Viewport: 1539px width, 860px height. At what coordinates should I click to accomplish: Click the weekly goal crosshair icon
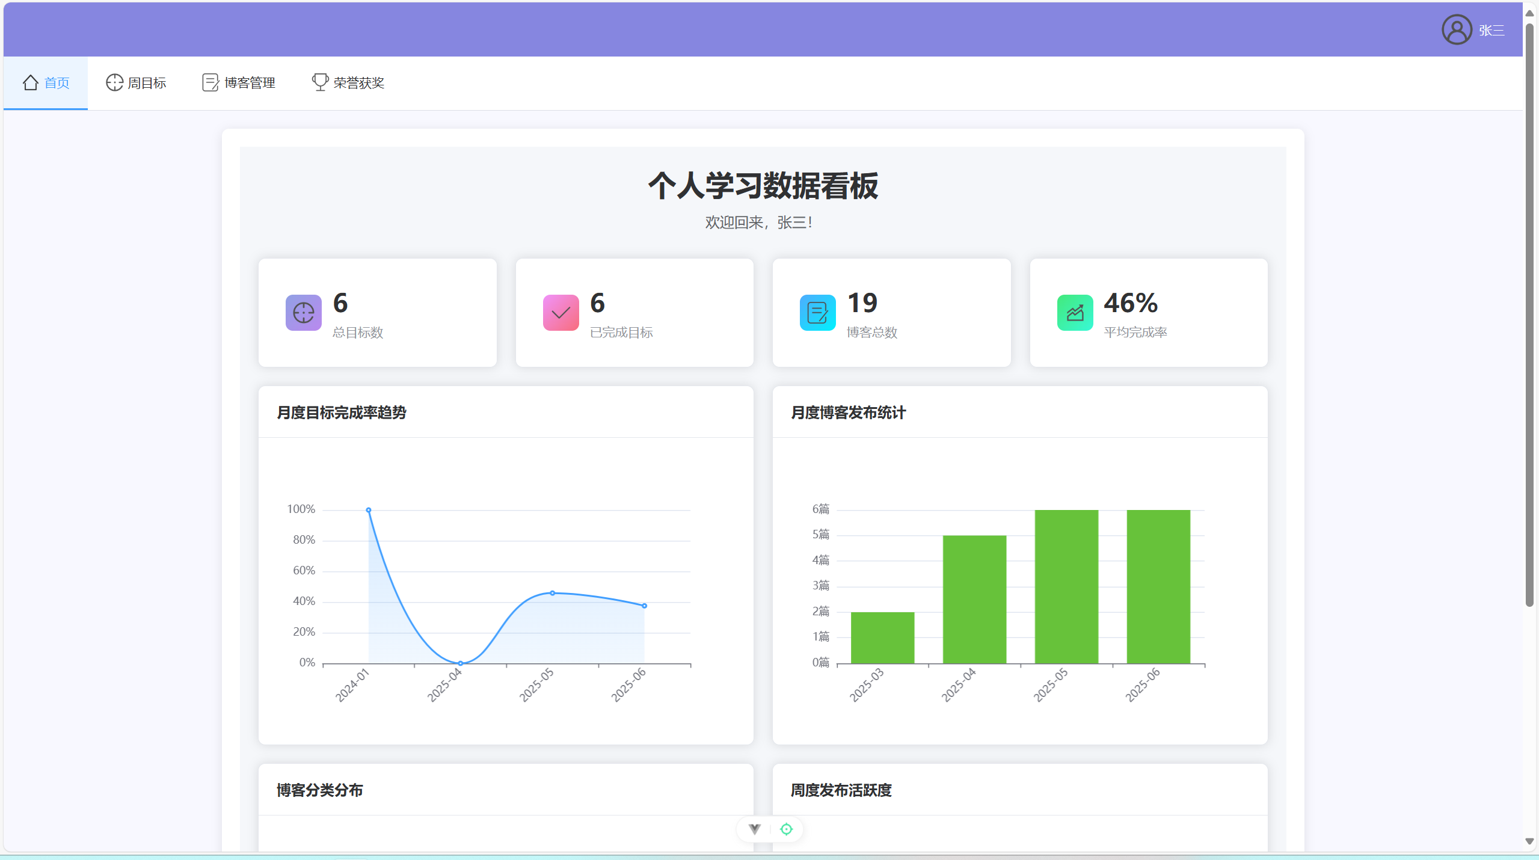[x=114, y=82]
